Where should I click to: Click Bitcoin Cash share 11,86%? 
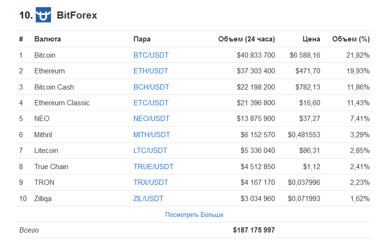pos(358,87)
